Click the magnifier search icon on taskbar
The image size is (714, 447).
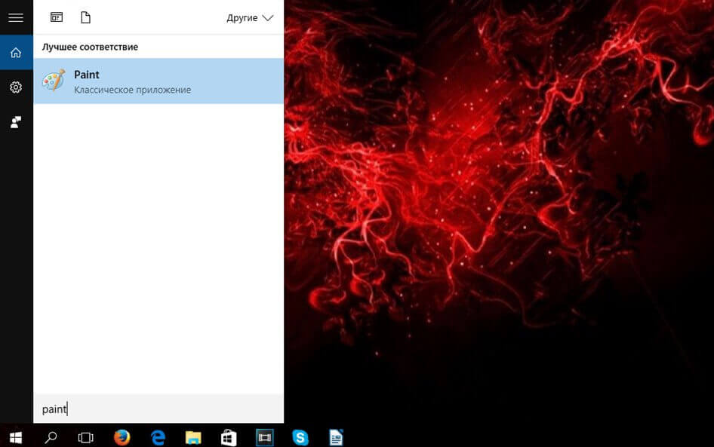click(x=51, y=436)
